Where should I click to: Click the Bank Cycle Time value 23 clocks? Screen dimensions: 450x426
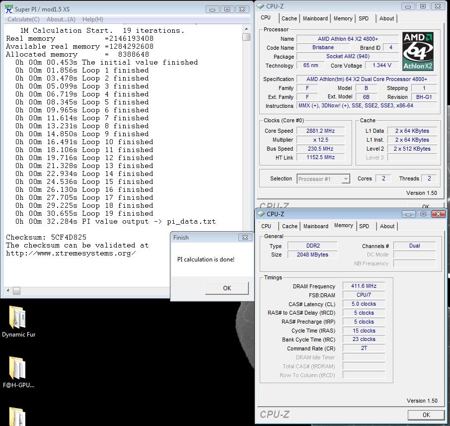click(364, 339)
